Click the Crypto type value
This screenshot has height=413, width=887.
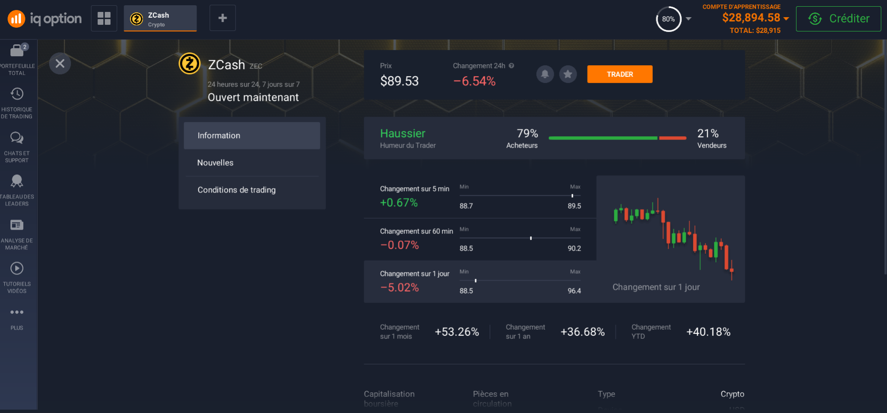coord(732,394)
